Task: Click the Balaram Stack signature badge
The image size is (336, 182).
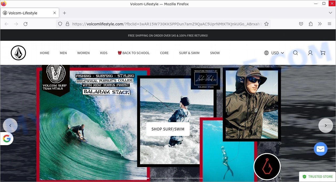Action: pos(206,78)
